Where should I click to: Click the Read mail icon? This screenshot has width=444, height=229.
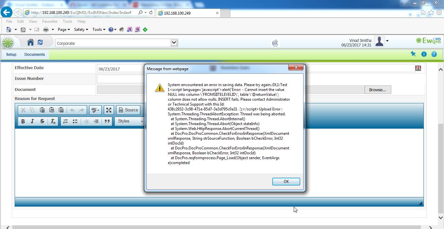point(37,30)
